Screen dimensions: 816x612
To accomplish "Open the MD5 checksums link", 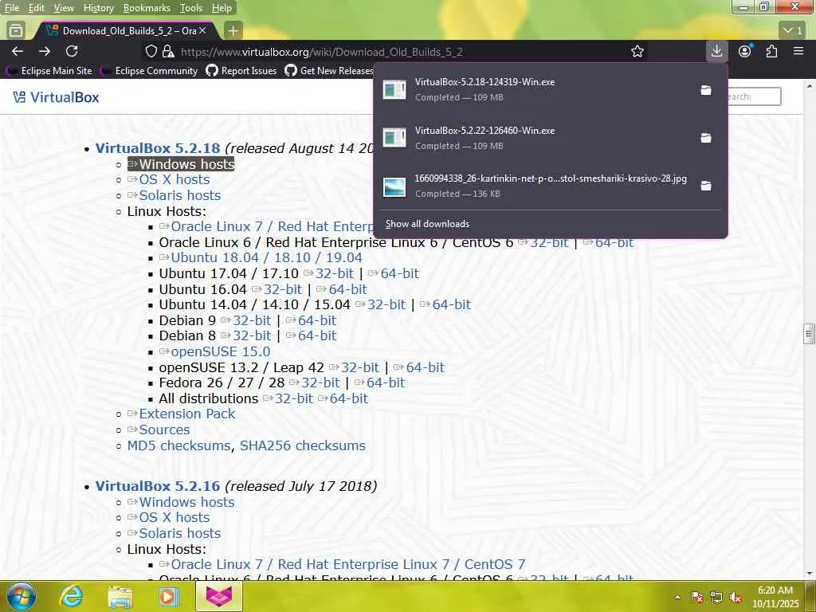I will point(179,446).
